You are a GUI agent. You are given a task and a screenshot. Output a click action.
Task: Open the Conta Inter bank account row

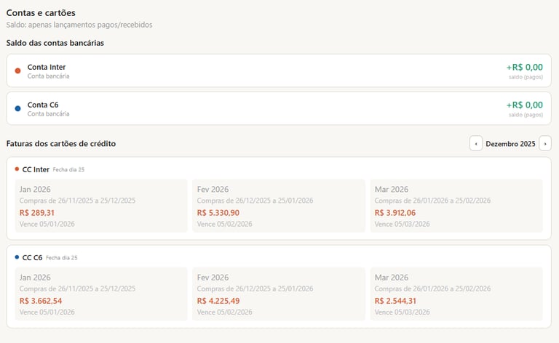tap(279, 70)
